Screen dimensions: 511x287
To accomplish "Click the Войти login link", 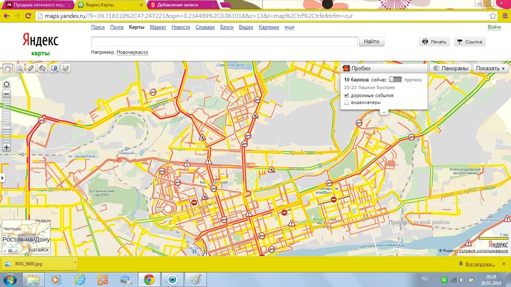I will (x=494, y=27).
